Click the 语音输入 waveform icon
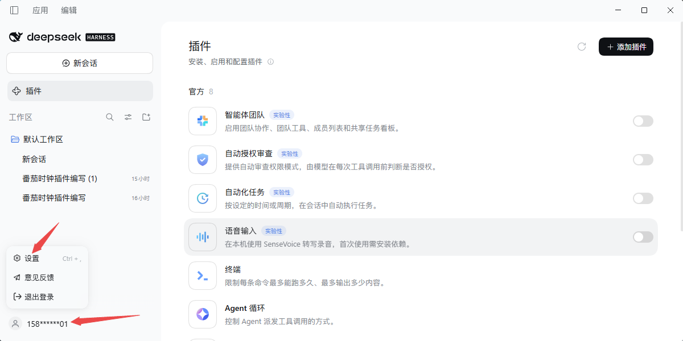 (x=203, y=237)
